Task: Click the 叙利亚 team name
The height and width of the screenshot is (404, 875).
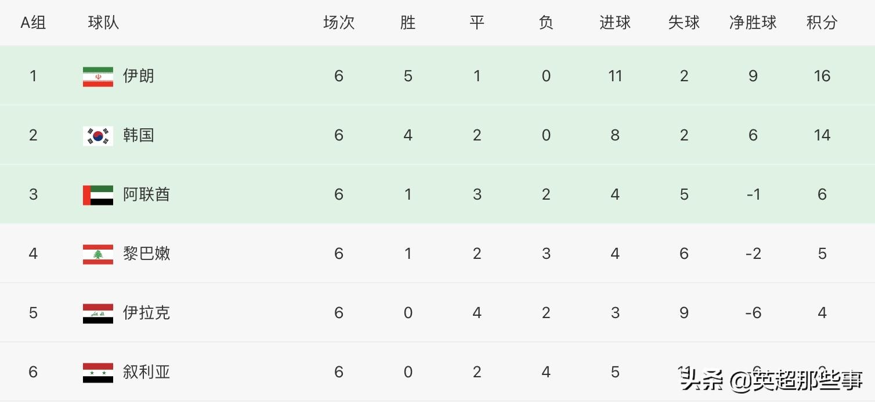Action: (x=146, y=372)
